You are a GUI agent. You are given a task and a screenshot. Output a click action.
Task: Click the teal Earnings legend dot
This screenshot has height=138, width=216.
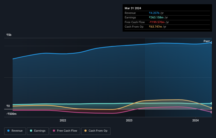[31, 131]
